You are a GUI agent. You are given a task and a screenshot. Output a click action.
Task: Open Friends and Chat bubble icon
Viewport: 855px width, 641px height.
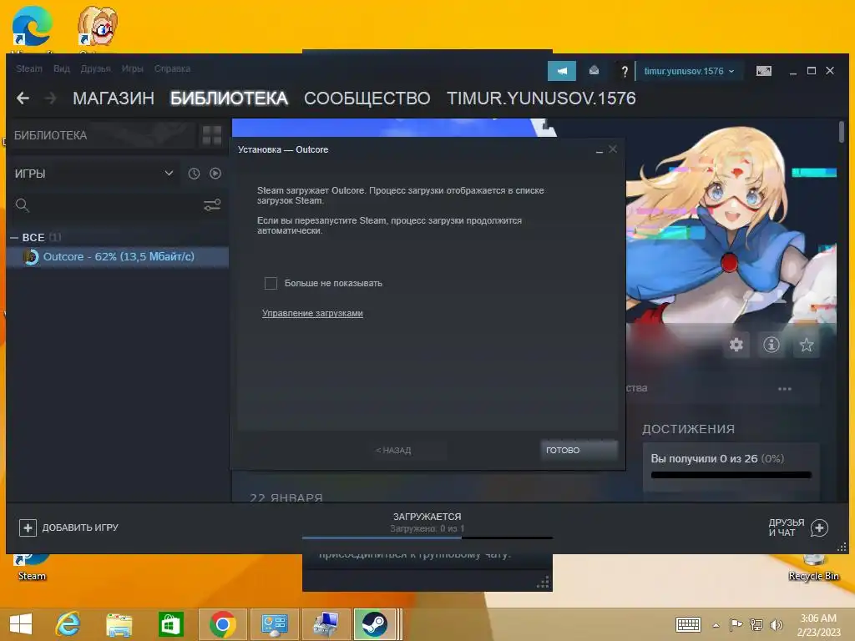pos(819,527)
